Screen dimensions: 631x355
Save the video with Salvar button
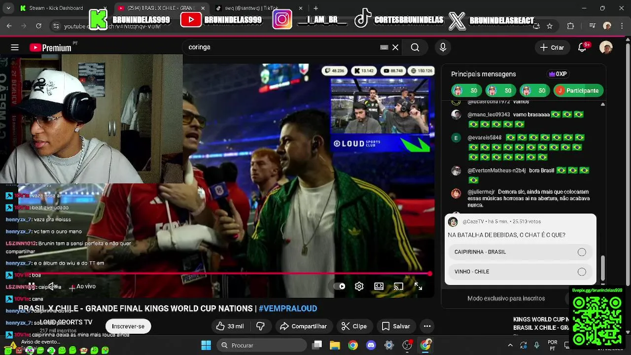[396, 326]
